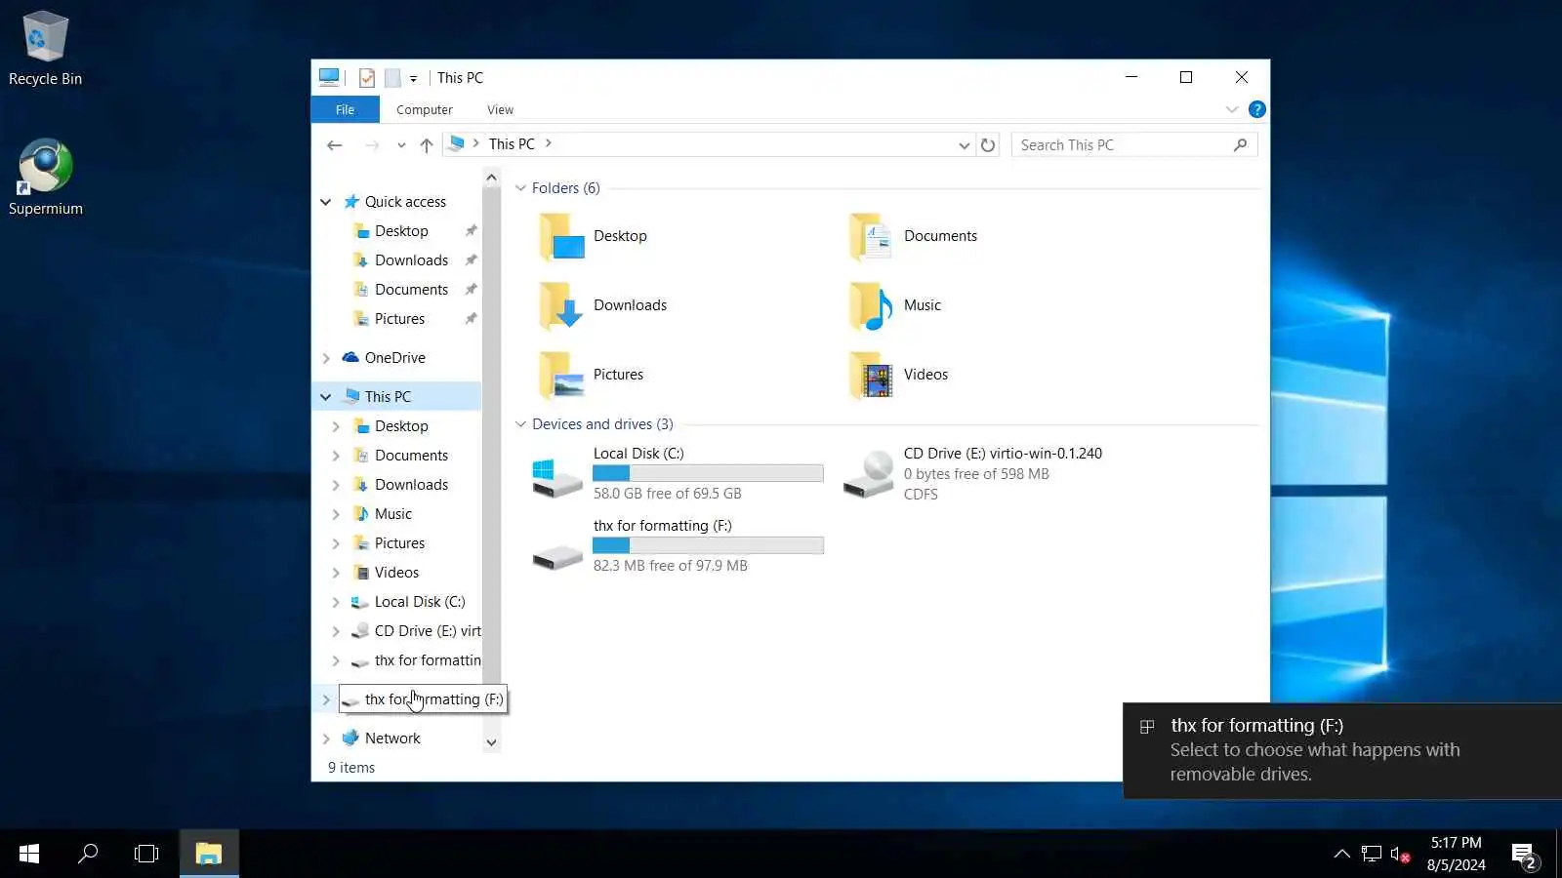
Task: Expand Local Disk (C:) in the navigation tree
Action: tap(336, 602)
